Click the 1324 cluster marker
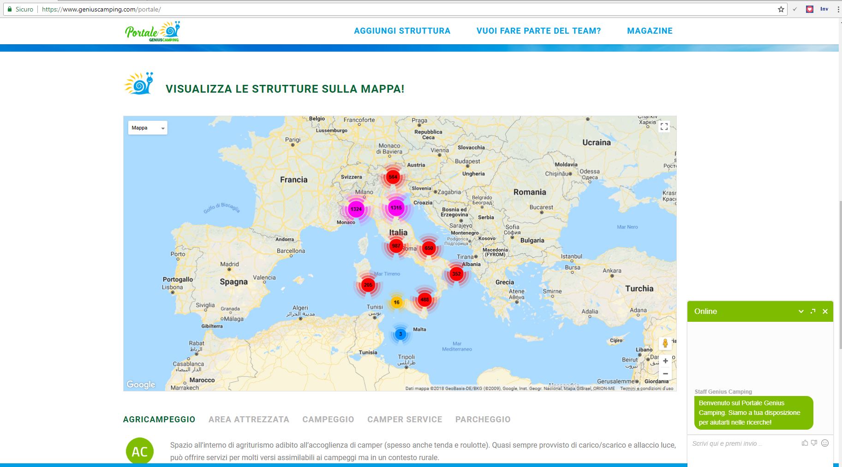This screenshot has height=467, width=842. [x=356, y=209]
